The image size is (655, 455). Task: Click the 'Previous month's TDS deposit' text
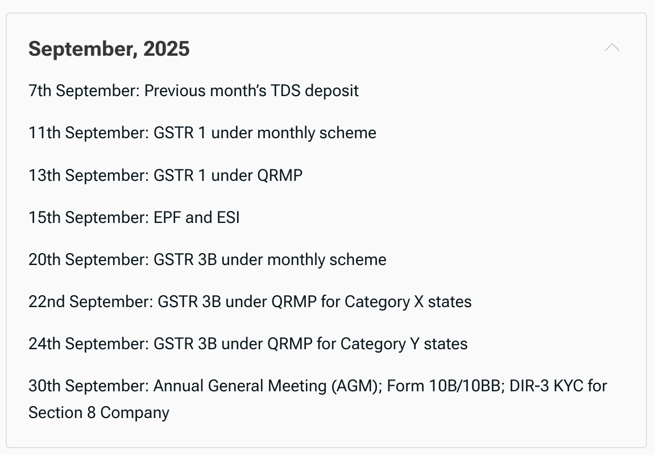251,90
